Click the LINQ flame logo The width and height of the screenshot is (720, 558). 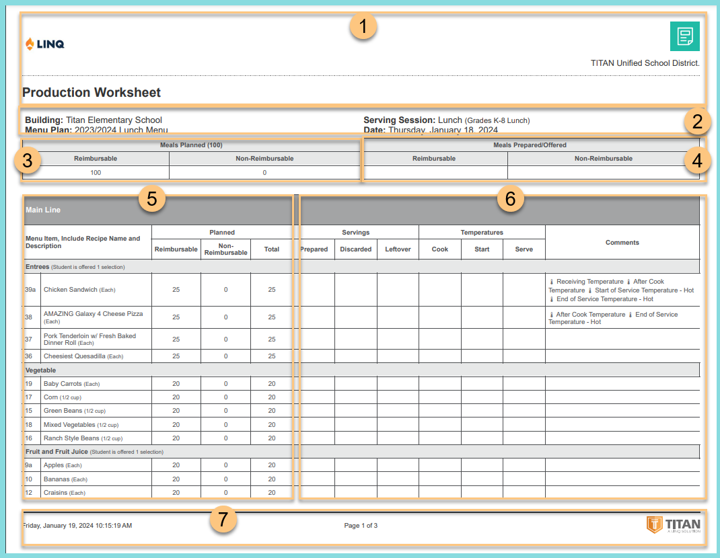click(32, 44)
